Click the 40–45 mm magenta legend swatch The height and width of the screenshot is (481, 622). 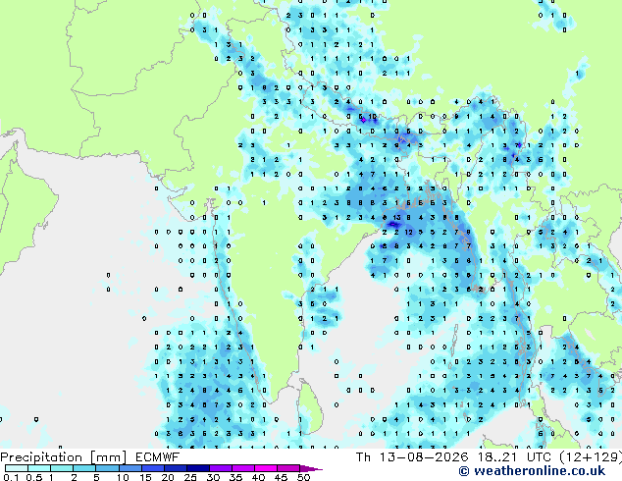pos(266,468)
